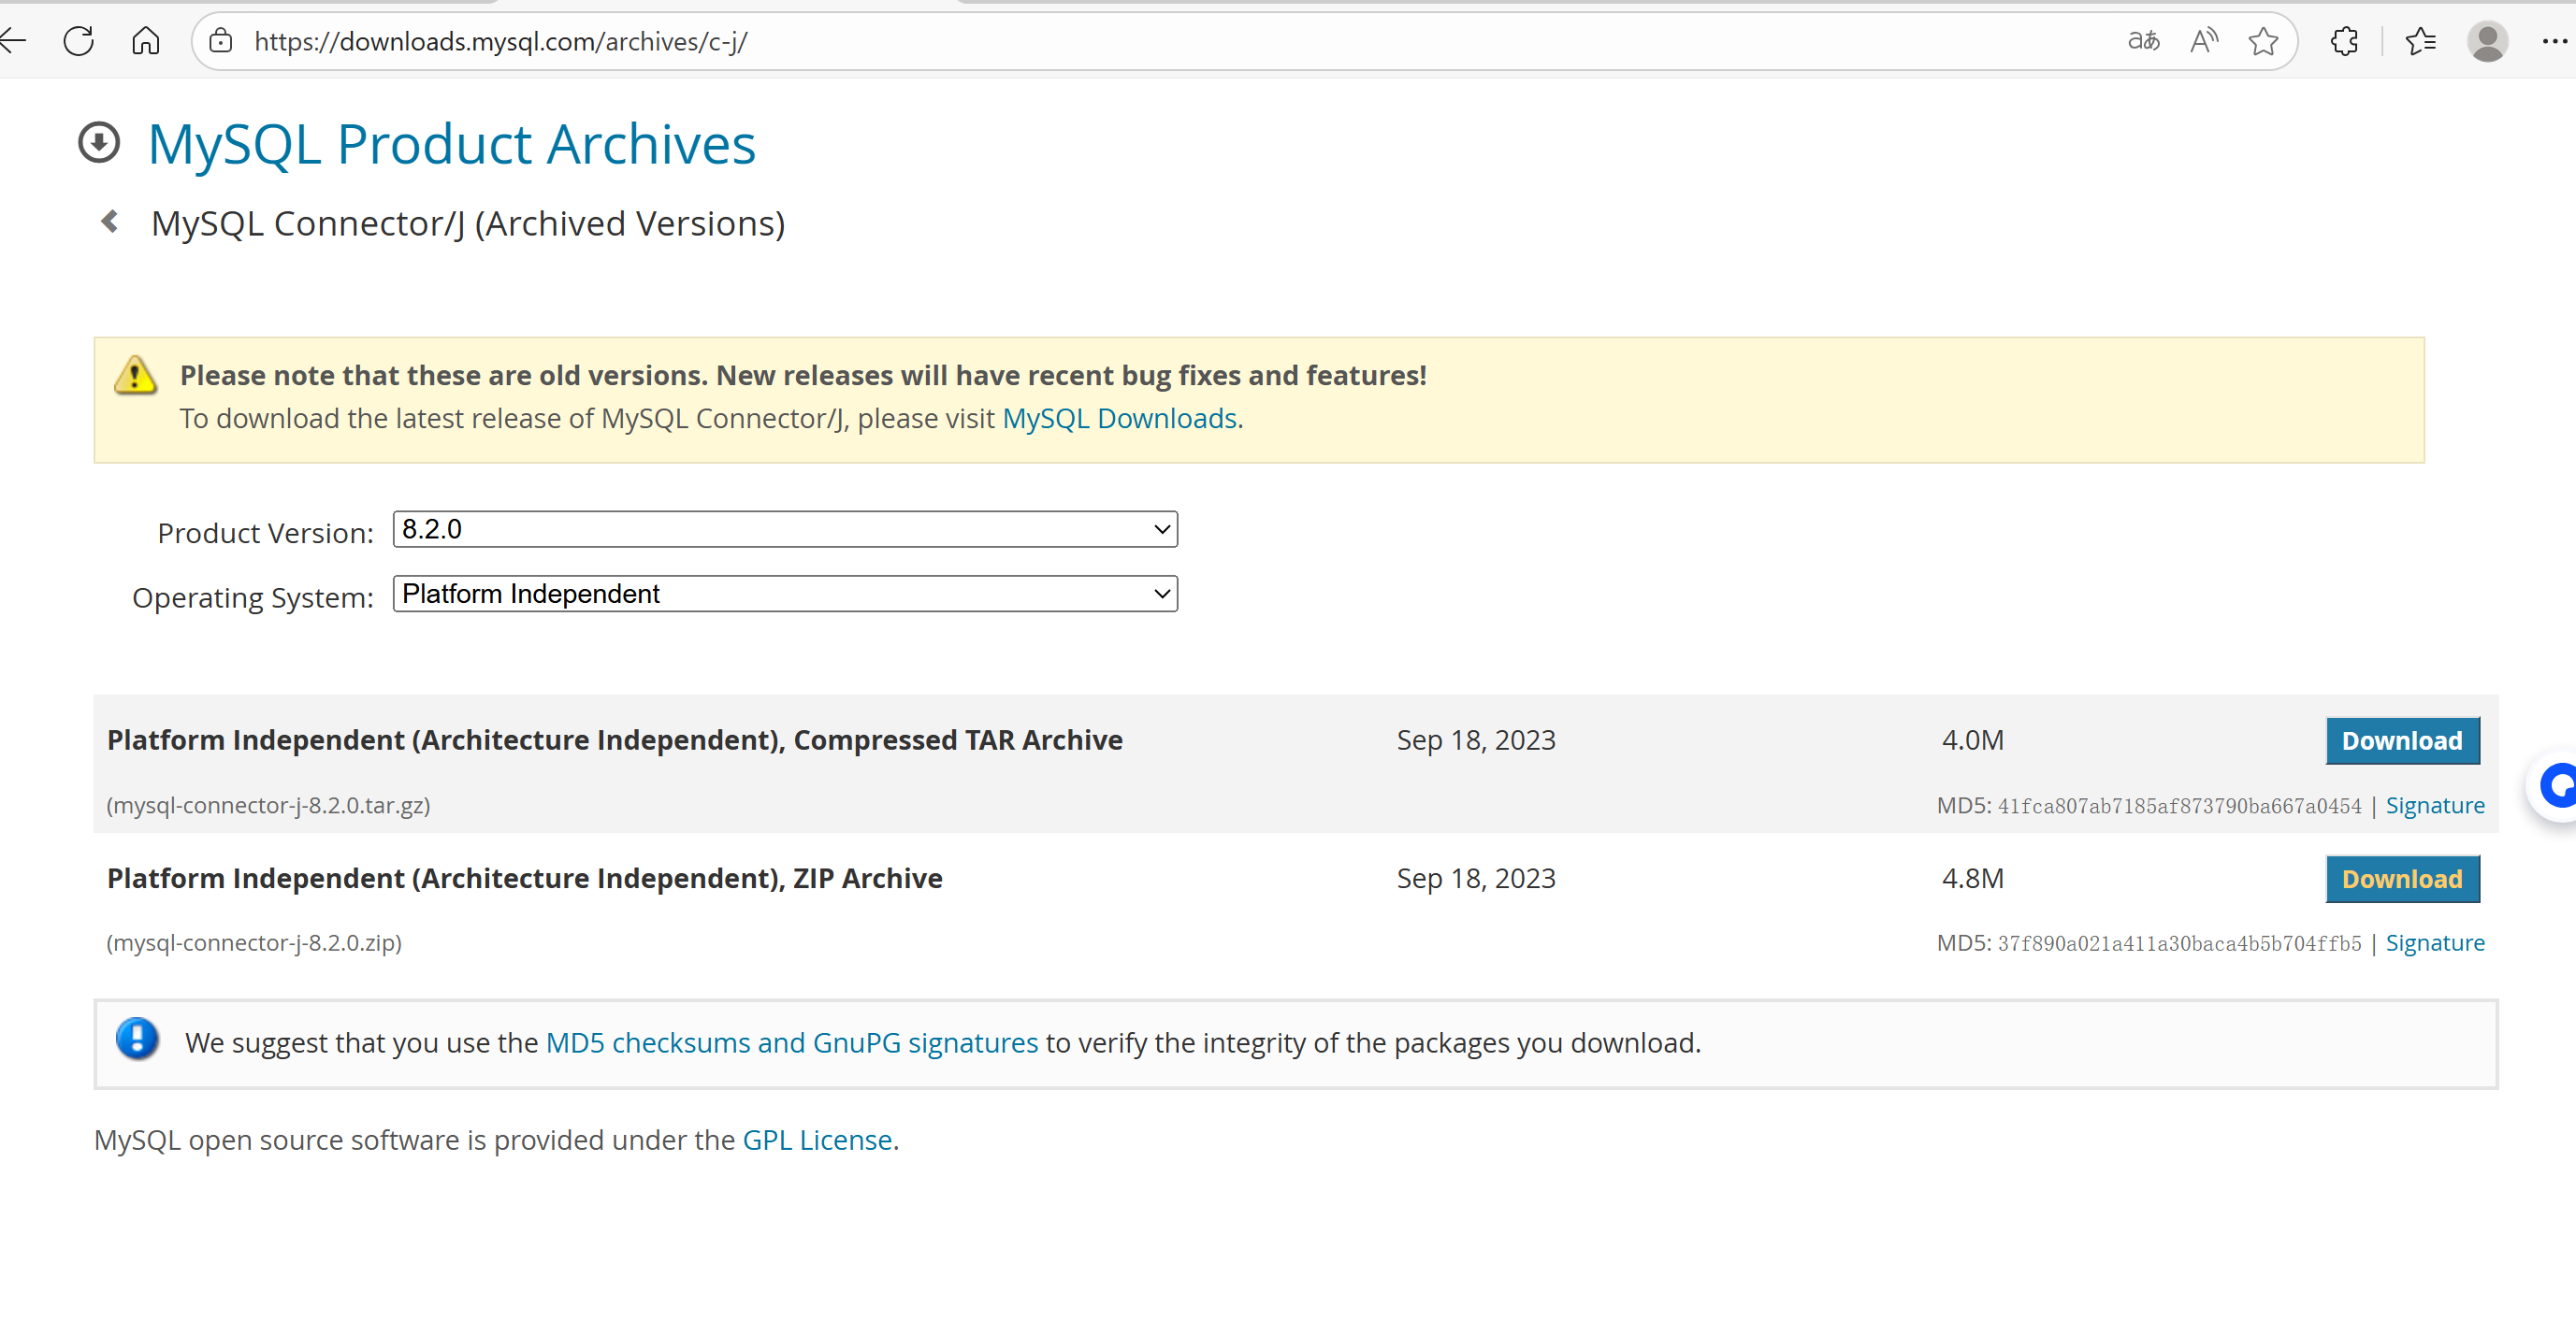Click the MySQL Connector/J (Archived Versions) heading
The height and width of the screenshot is (1320, 2576).
(x=468, y=223)
